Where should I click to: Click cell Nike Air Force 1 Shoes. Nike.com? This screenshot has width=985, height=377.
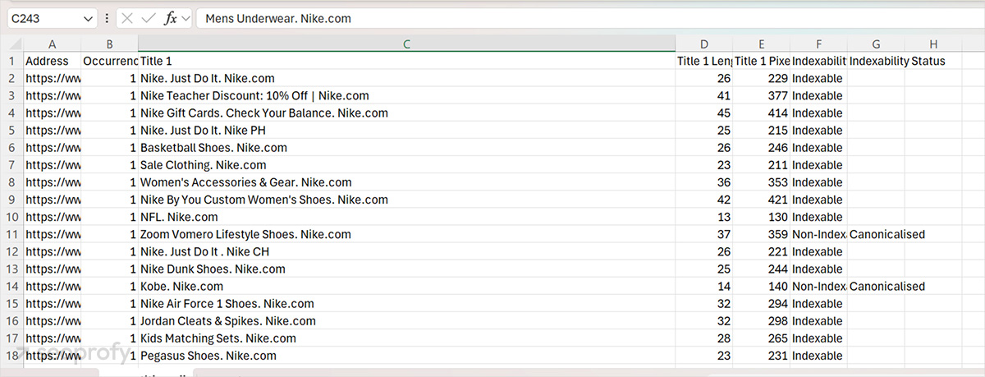click(x=406, y=304)
